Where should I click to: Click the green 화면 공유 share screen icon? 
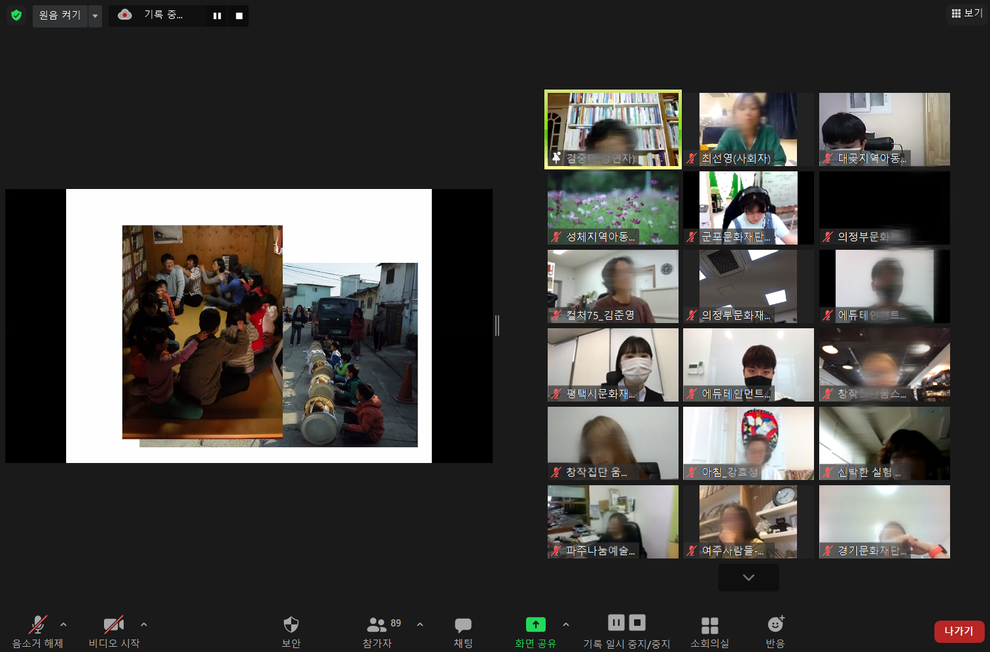pos(535,625)
